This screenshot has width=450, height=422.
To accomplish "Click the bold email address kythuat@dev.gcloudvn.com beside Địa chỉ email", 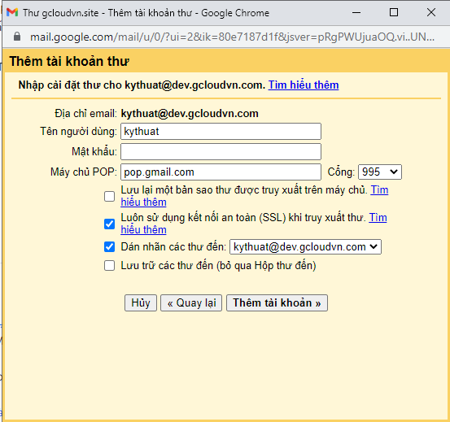I will pyautogui.click(x=190, y=114).
